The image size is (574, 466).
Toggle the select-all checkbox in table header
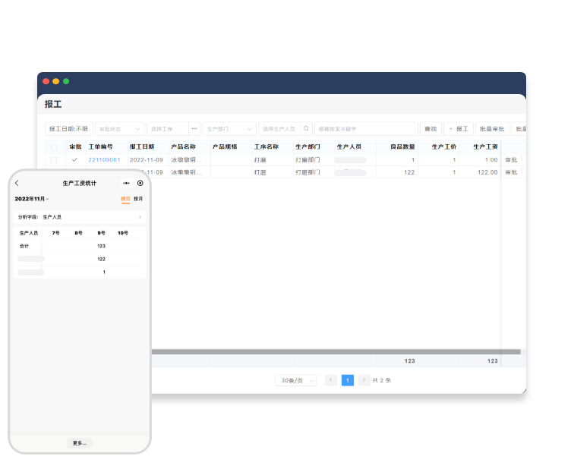[54, 146]
